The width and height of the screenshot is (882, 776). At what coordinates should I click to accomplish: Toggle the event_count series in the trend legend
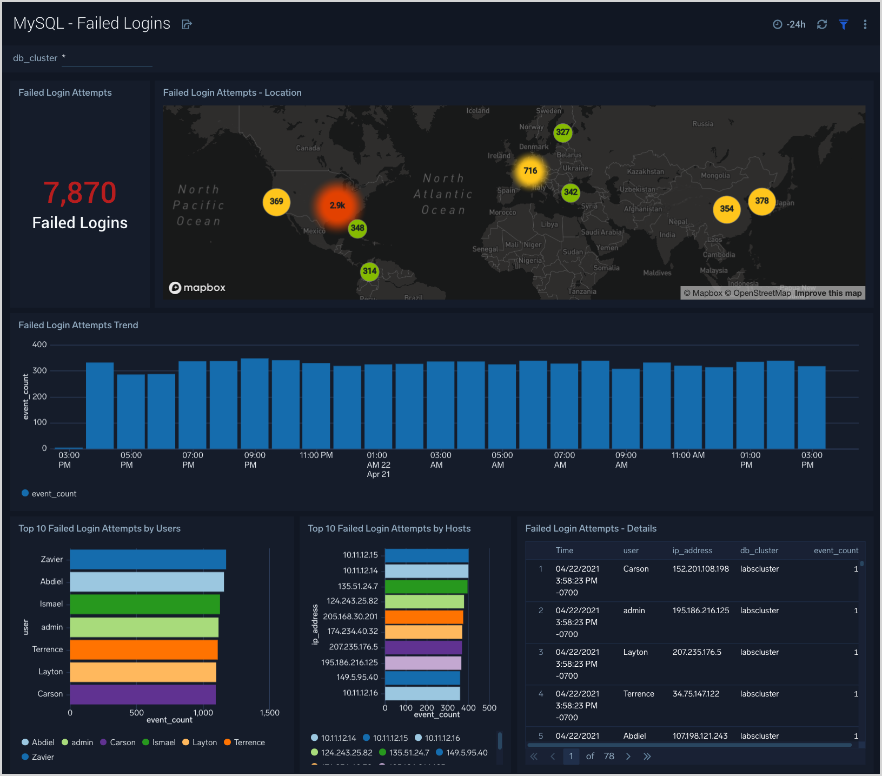(49, 493)
